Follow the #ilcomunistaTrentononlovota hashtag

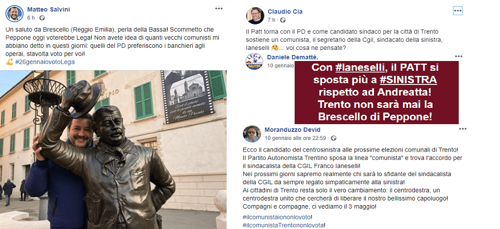283,225
